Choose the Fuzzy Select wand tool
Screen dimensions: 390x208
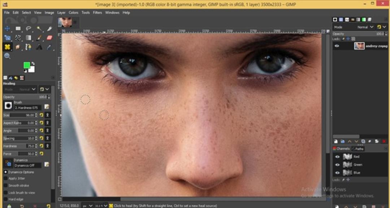[39, 29]
